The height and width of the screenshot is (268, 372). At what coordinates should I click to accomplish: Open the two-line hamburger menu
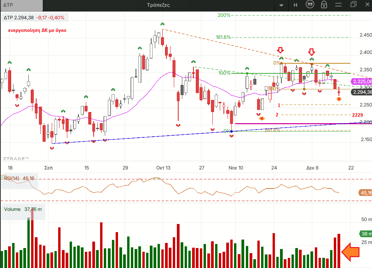click(x=339, y=5)
